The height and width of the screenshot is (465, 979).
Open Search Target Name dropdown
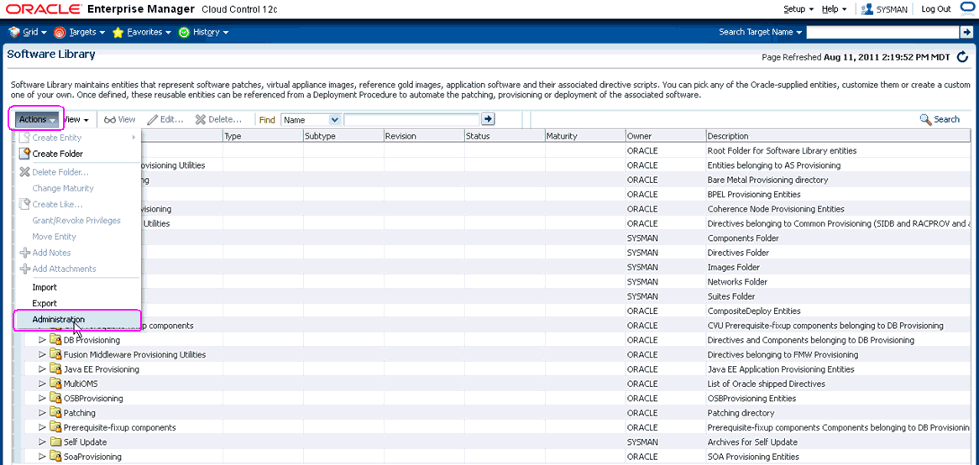pos(761,32)
